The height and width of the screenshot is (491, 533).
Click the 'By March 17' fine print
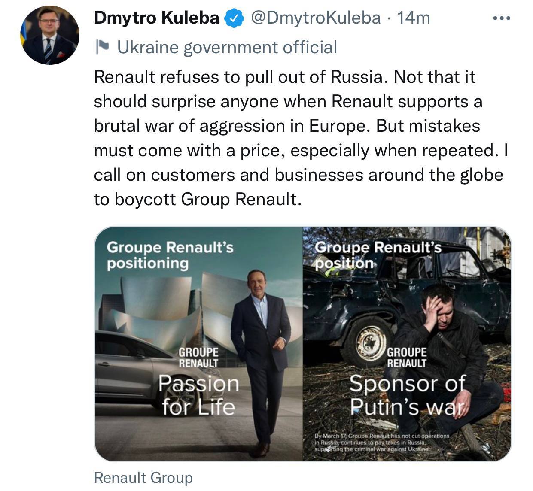coord(382,442)
